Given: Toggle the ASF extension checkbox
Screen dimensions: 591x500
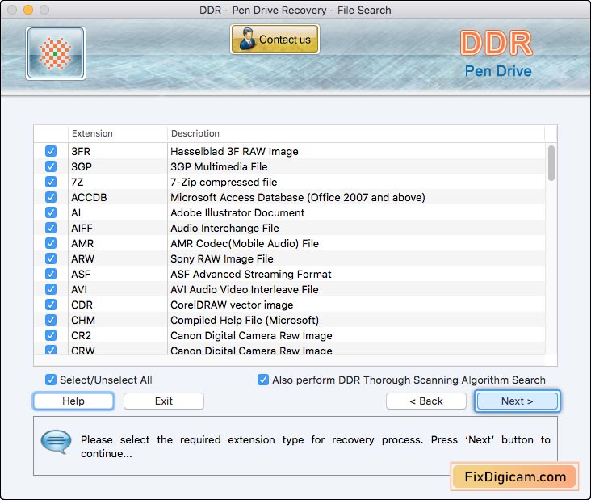Looking at the screenshot, I should coord(51,274).
